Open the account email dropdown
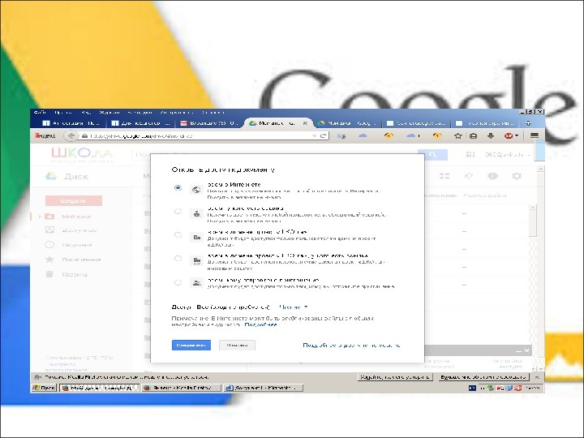Screen dimensions: 584x438 pyautogui.click(x=508, y=154)
